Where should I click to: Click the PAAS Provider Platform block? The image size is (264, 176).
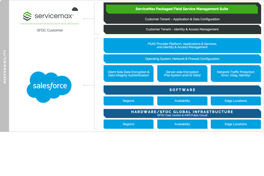(x=182, y=45)
